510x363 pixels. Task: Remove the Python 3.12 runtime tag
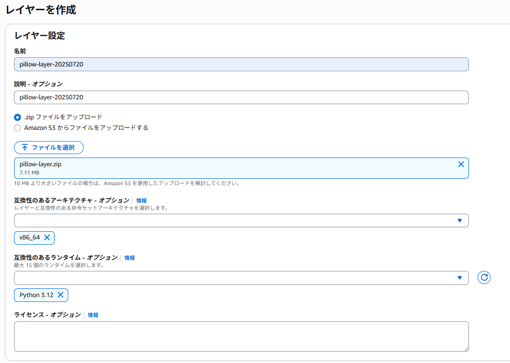pyautogui.click(x=60, y=295)
